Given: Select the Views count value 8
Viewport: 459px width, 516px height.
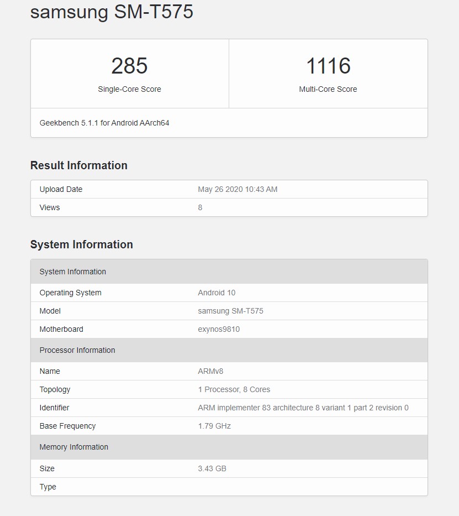Looking at the screenshot, I should tap(200, 207).
